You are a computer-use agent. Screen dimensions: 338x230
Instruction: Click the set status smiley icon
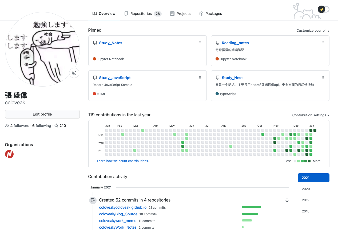[x=74, y=73]
